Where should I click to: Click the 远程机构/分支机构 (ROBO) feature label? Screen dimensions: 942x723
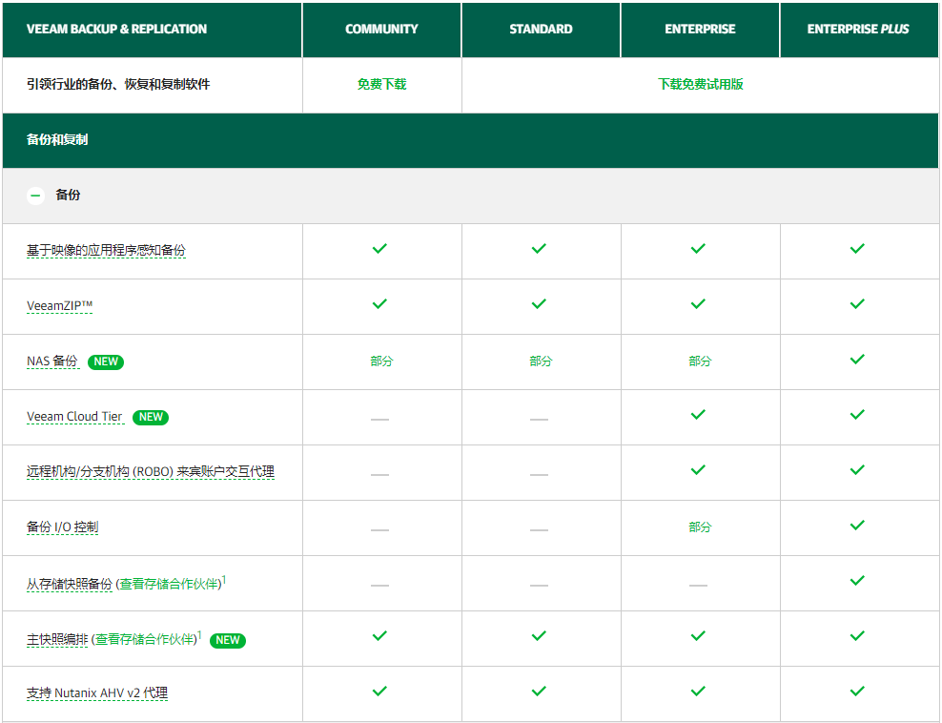click(x=151, y=472)
